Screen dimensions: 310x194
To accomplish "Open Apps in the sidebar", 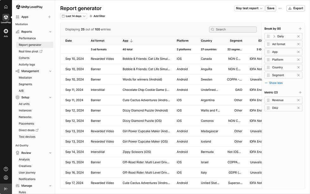I will click(25, 17).
